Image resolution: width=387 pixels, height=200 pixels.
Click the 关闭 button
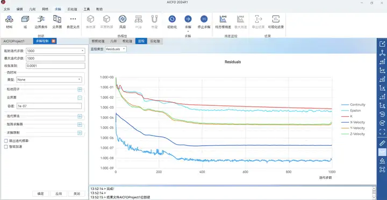click(x=77, y=194)
